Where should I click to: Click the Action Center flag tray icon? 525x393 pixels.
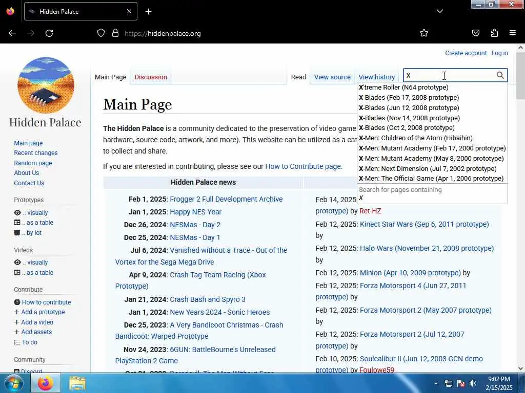tap(461, 383)
